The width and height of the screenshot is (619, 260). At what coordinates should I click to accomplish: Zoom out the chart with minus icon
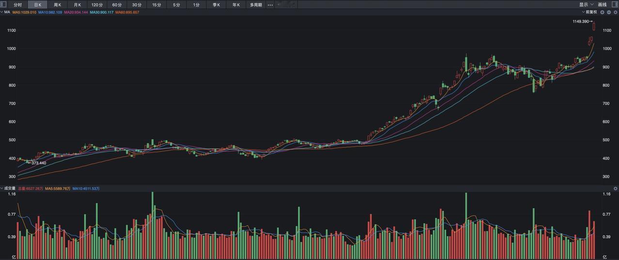609,12
